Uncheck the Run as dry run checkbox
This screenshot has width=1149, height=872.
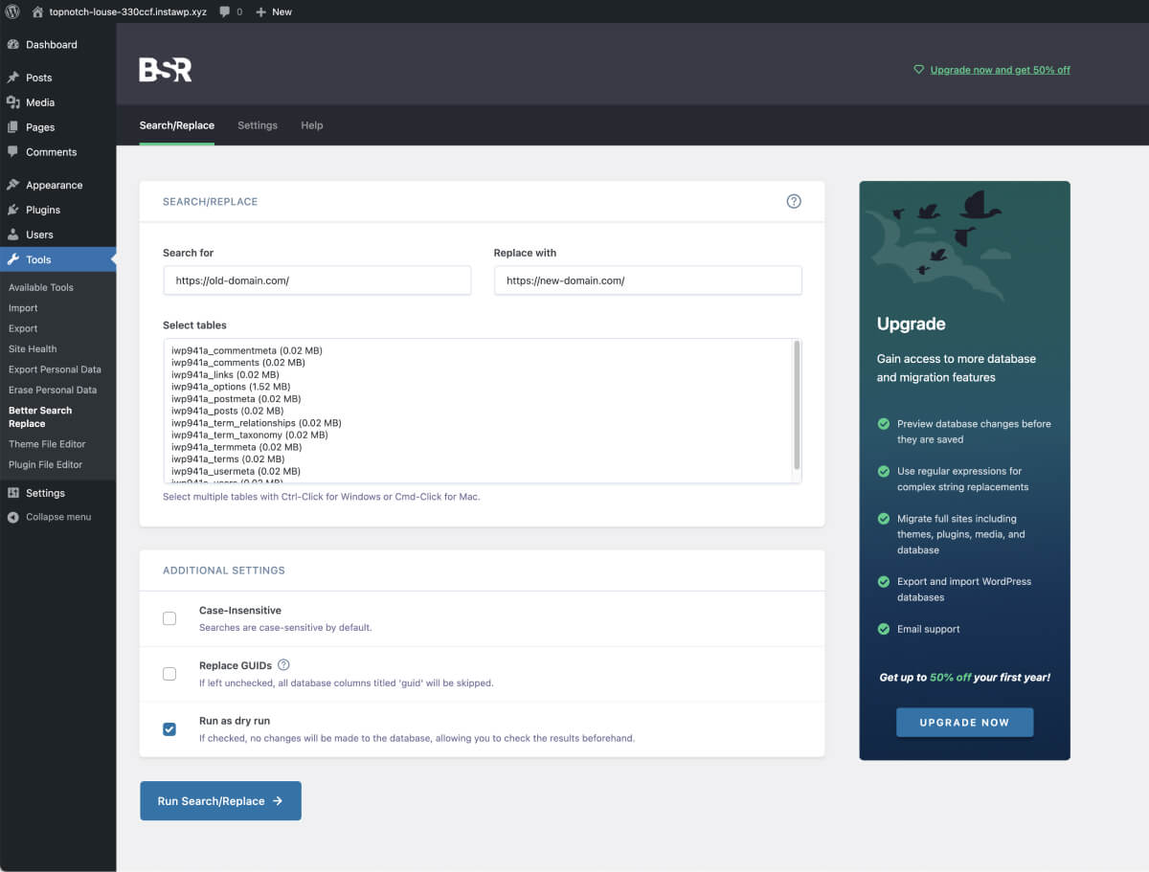(x=169, y=729)
